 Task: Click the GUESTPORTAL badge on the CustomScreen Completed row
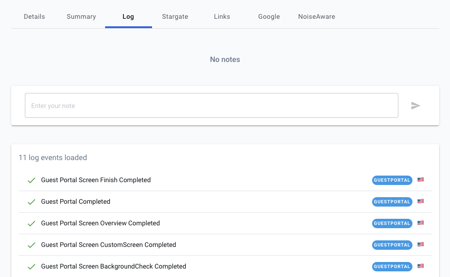(x=392, y=245)
